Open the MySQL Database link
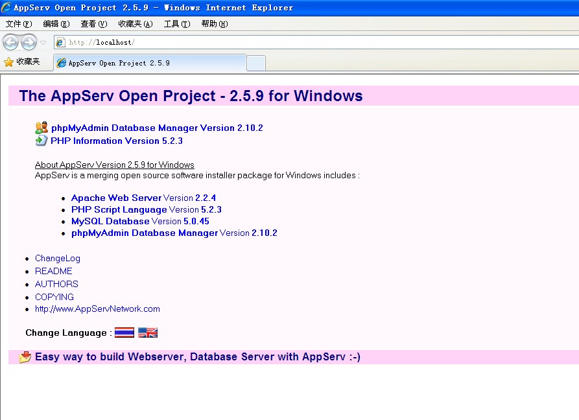This screenshot has height=420, width=579. 110,221
